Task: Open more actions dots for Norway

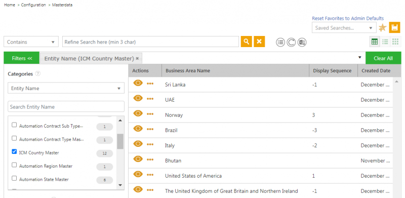Action: click(x=150, y=114)
